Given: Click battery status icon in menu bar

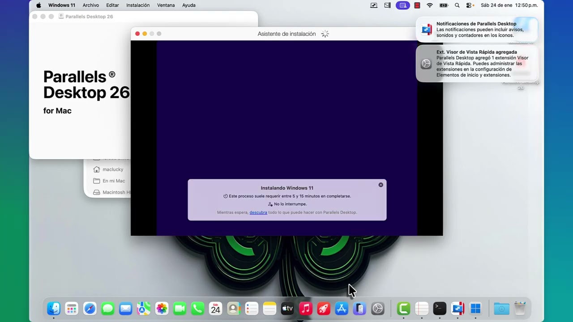Looking at the screenshot, I should (444, 5).
